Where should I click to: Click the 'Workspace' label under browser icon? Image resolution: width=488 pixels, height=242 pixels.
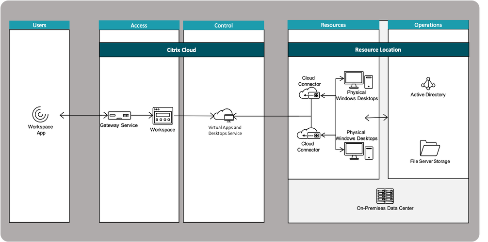163,130
